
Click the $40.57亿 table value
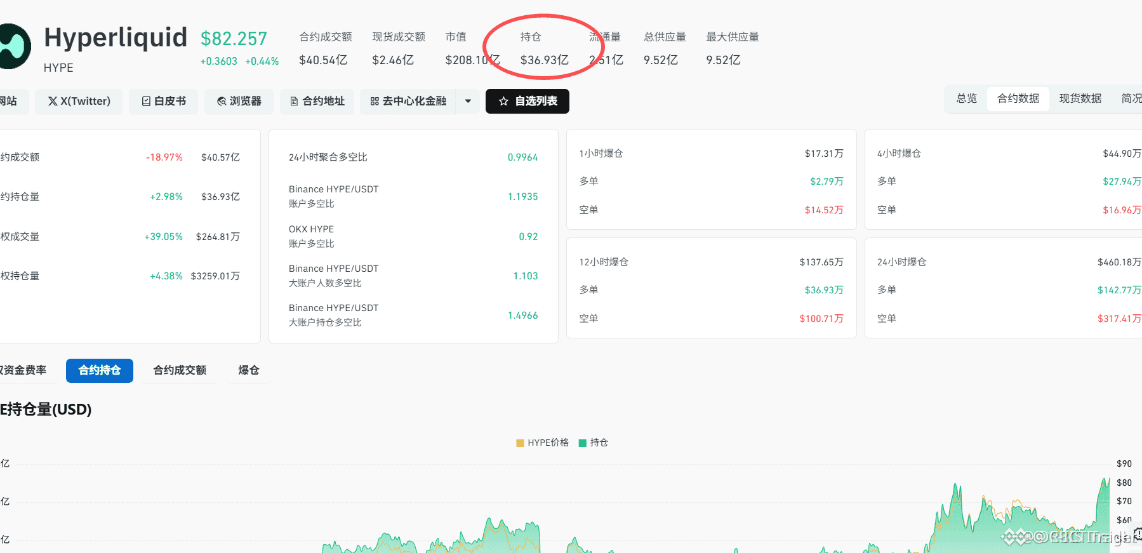tap(220, 157)
